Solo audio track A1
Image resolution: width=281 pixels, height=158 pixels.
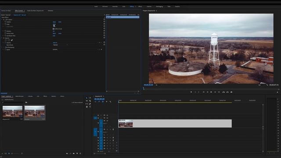[110, 129]
